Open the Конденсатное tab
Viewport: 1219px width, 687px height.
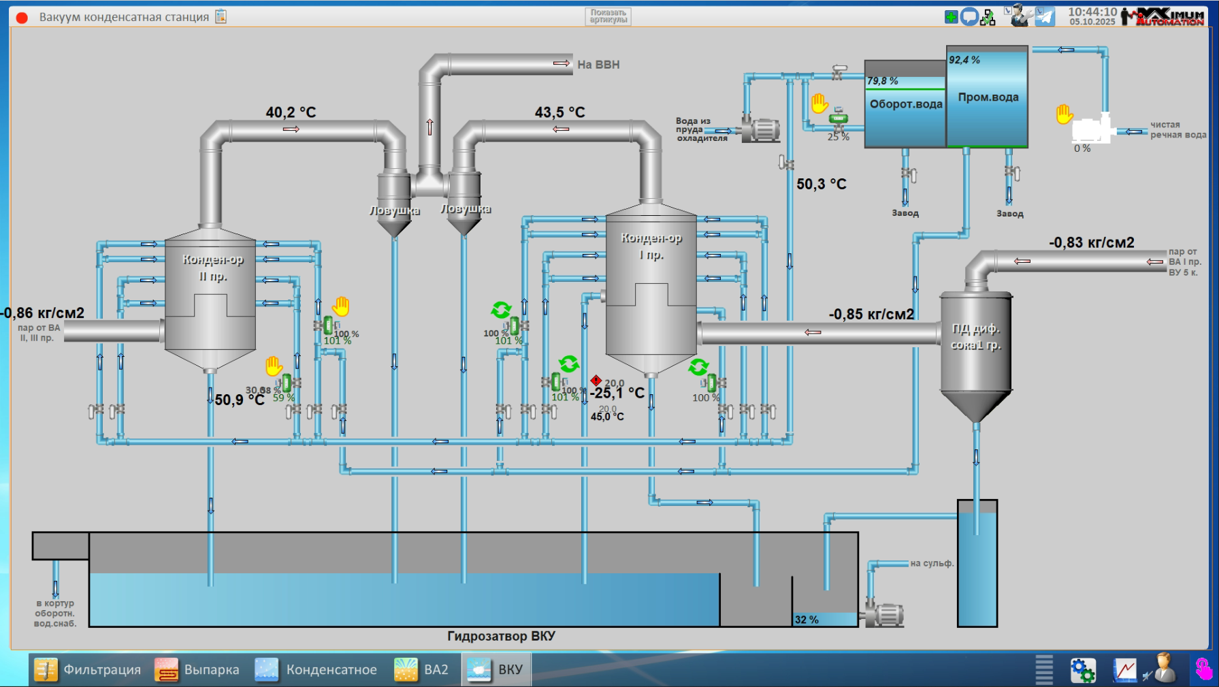click(316, 669)
